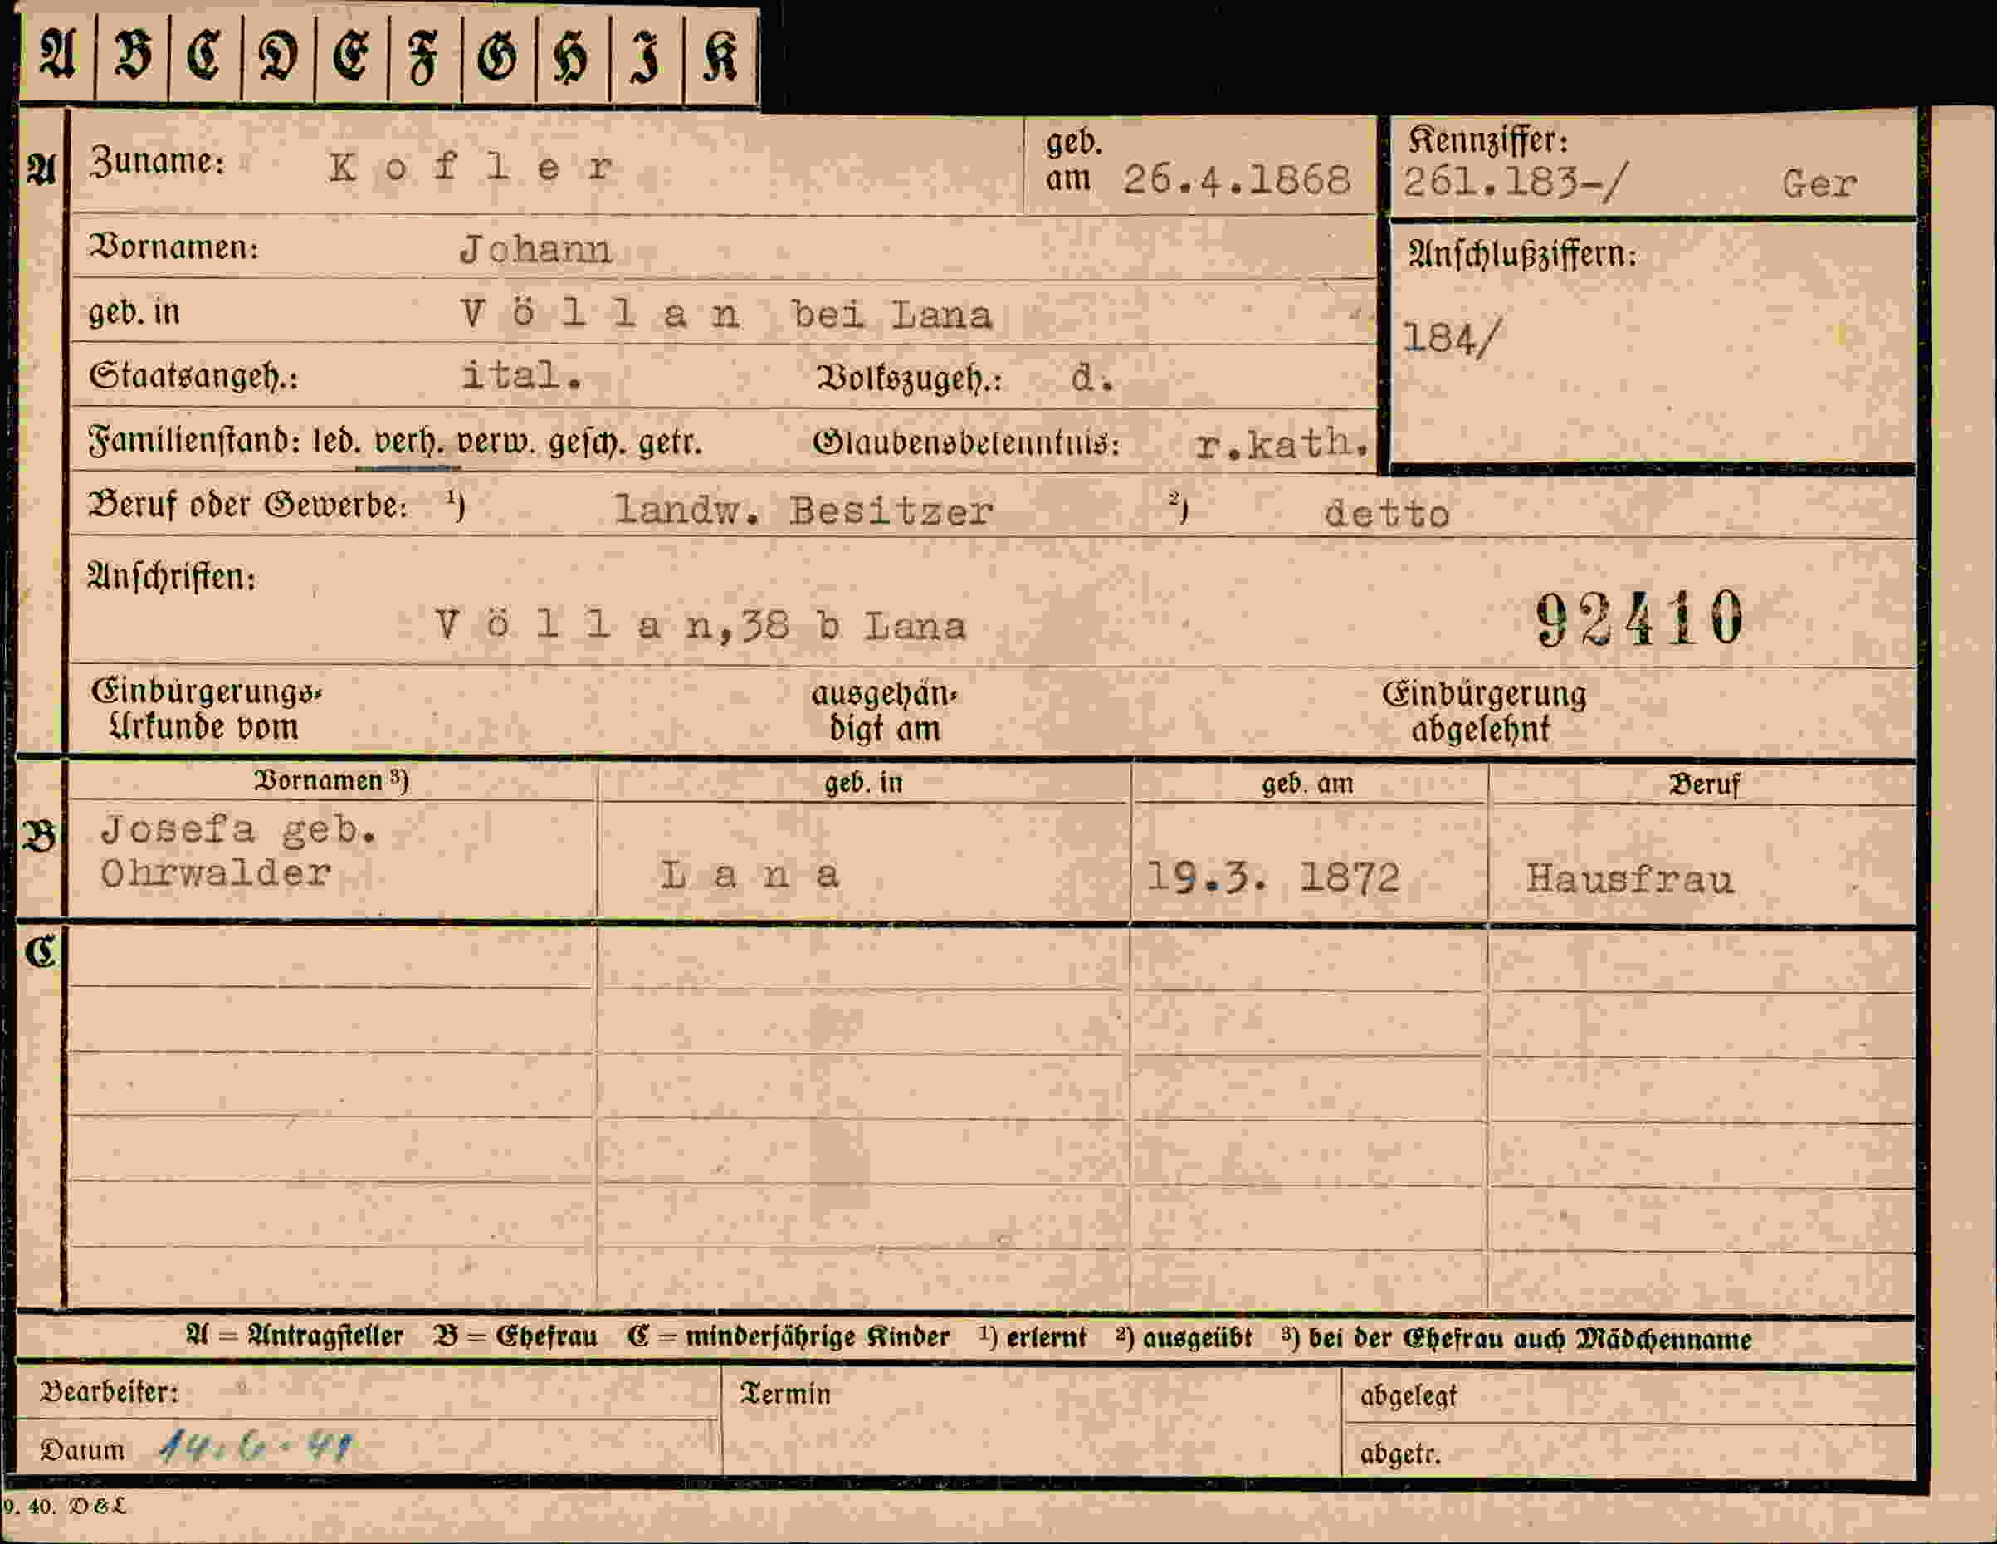Click the 'Bearbeiter:' field label
1997x1544 pixels.
108,1392
